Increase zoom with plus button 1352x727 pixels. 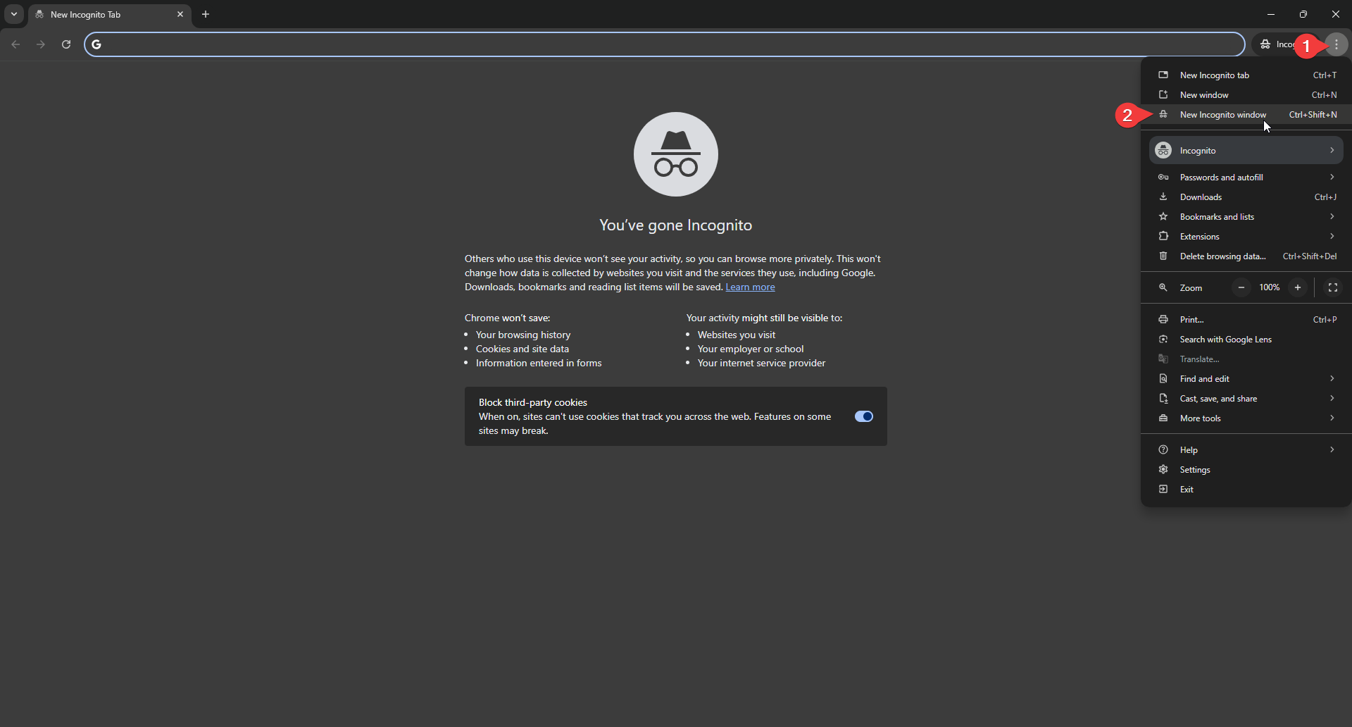(1298, 287)
